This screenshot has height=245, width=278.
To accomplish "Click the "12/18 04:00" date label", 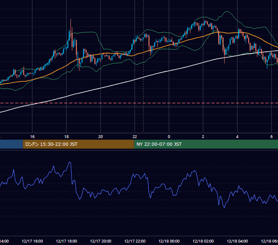I will pos(238,241).
